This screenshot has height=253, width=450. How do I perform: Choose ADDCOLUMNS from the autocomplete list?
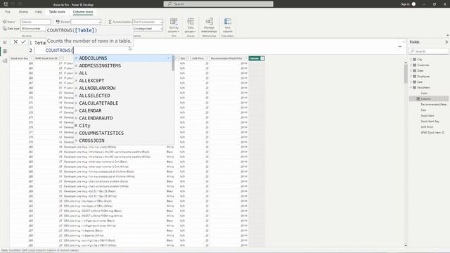coord(124,58)
